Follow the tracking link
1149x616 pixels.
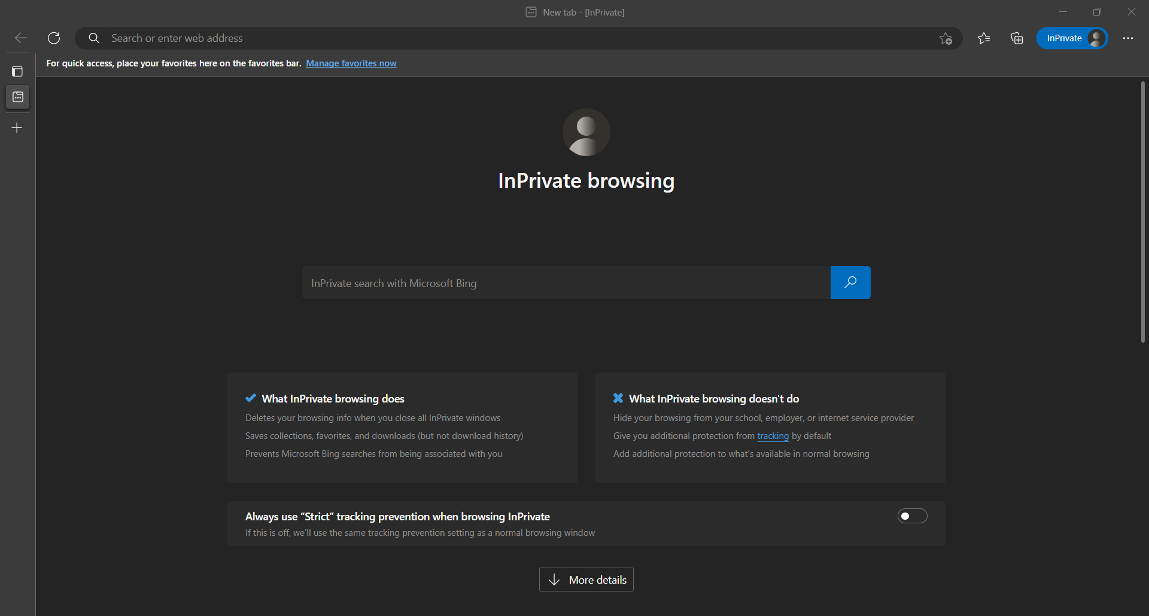point(773,436)
